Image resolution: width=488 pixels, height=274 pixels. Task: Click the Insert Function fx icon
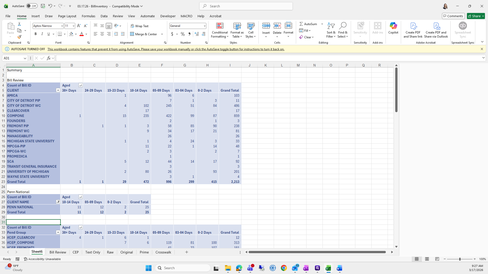pos(49,58)
